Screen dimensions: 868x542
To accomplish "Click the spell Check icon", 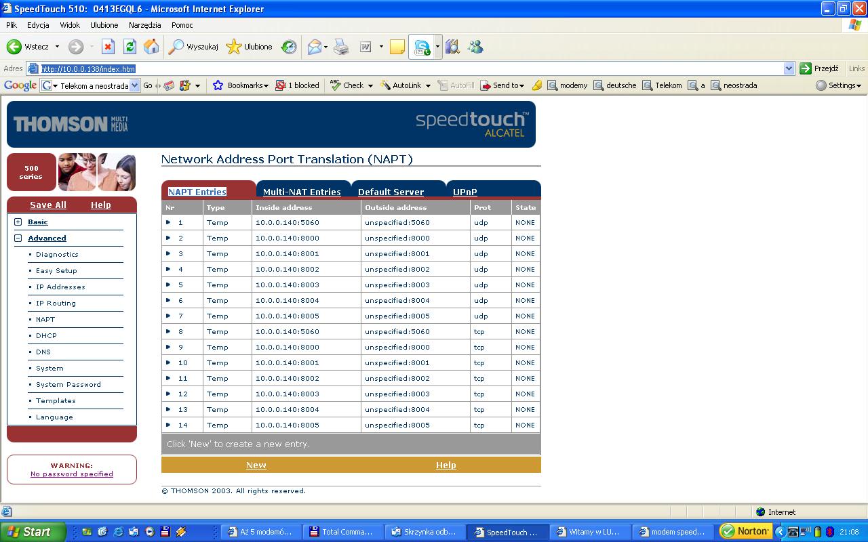I will 335,85.
